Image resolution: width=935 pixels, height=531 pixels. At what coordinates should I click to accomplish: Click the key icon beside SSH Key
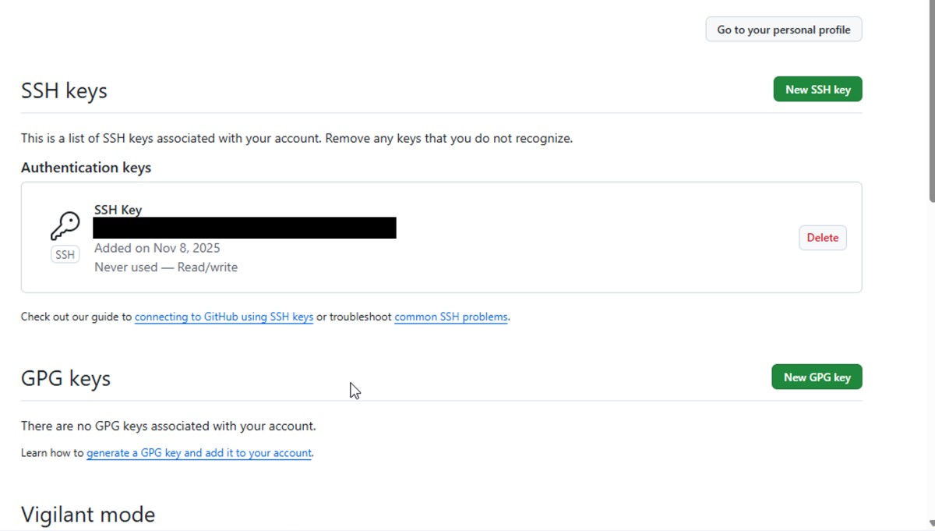(65, 226)
